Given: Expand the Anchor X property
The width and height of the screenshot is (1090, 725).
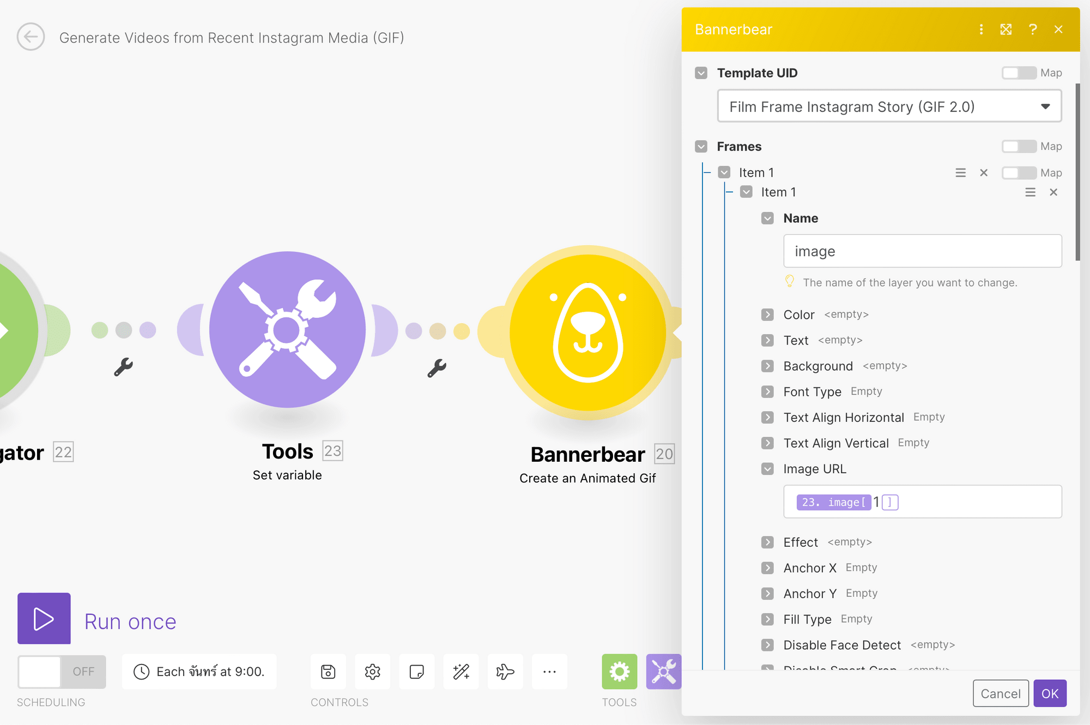Looking at the screenshot, I should point(767,567).
